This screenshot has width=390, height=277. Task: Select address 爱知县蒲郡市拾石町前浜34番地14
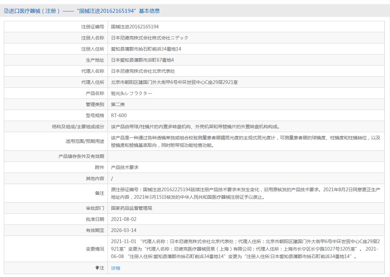pyautogui.click(x=146, y=49)
